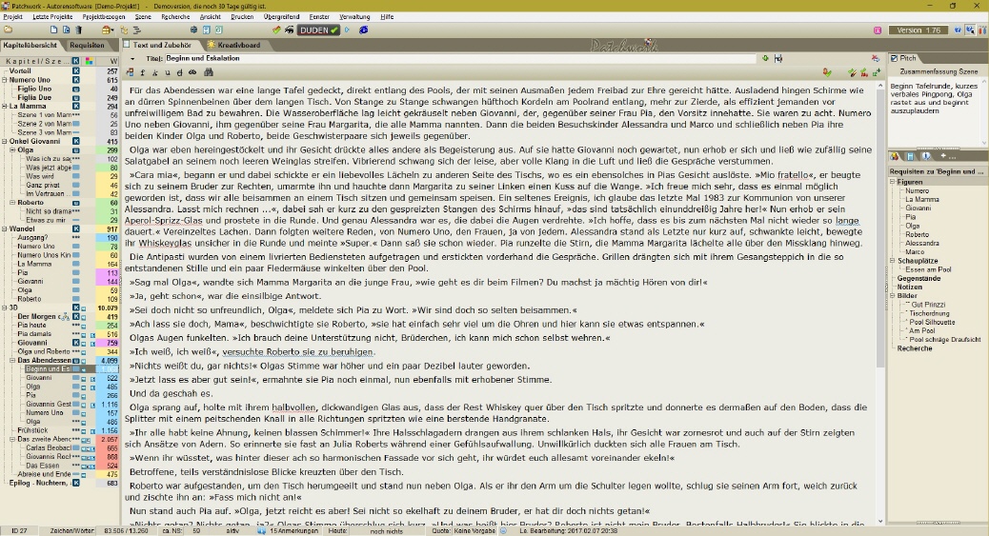Screen dimensions: 989x536
Task: Toggle the K marker of Numero Uno chapter
Action: click(75, 80)
